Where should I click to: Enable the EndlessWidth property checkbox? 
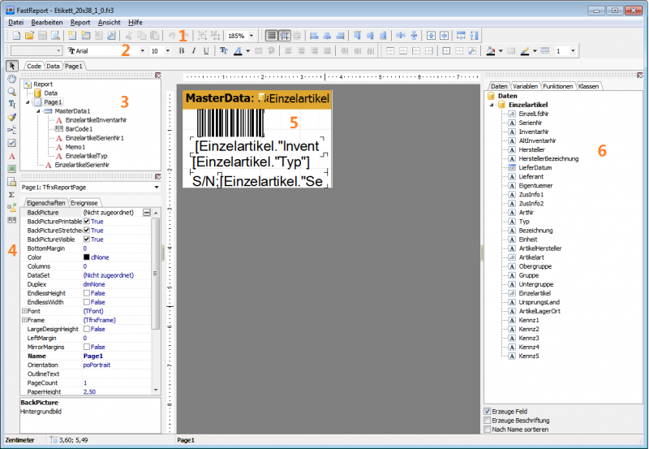point(87,302)
